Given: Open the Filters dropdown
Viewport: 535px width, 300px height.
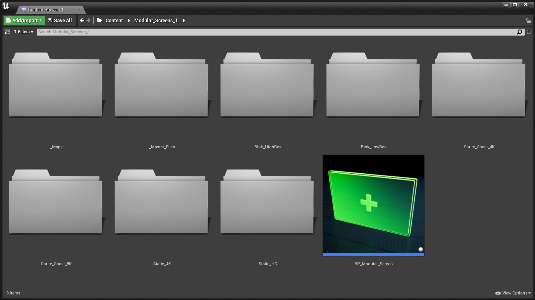Looking at the screenshot, I should pos(23,31).
